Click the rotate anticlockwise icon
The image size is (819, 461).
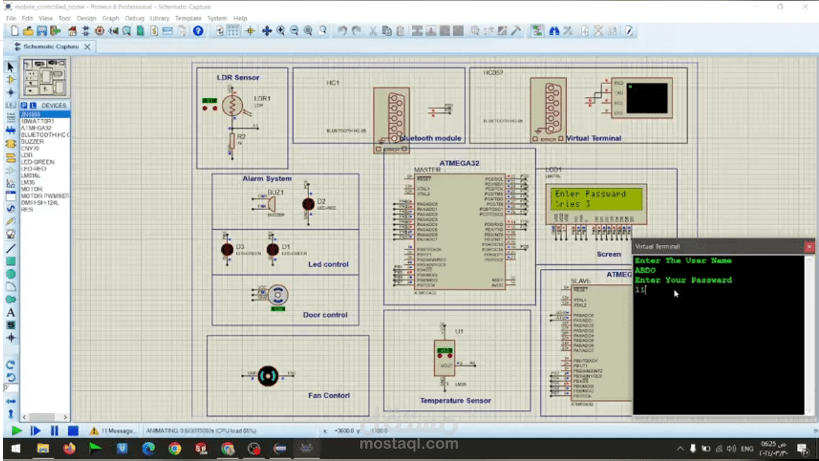(x=10, y=377)
